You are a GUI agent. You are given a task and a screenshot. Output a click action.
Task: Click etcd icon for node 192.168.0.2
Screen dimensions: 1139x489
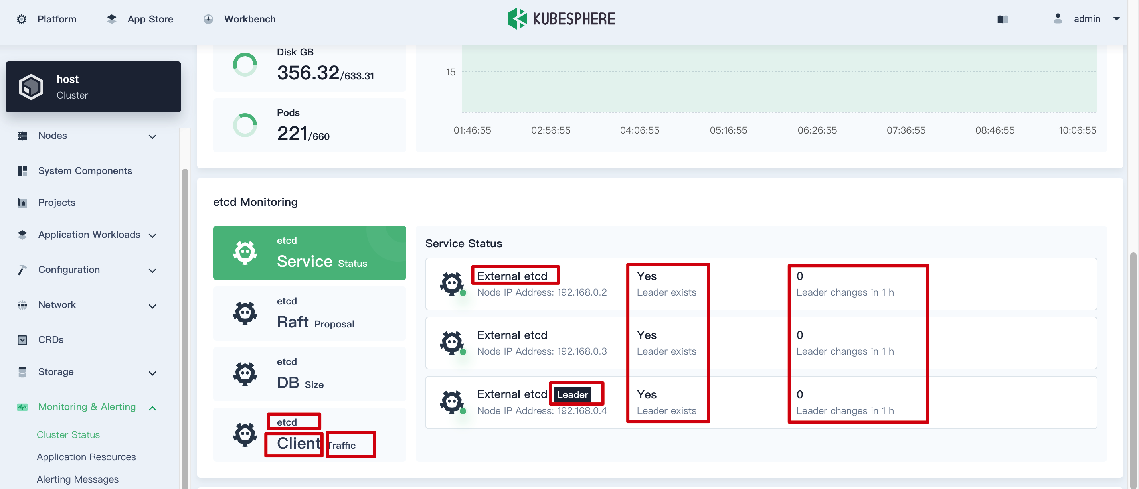(x=451, y=284)
